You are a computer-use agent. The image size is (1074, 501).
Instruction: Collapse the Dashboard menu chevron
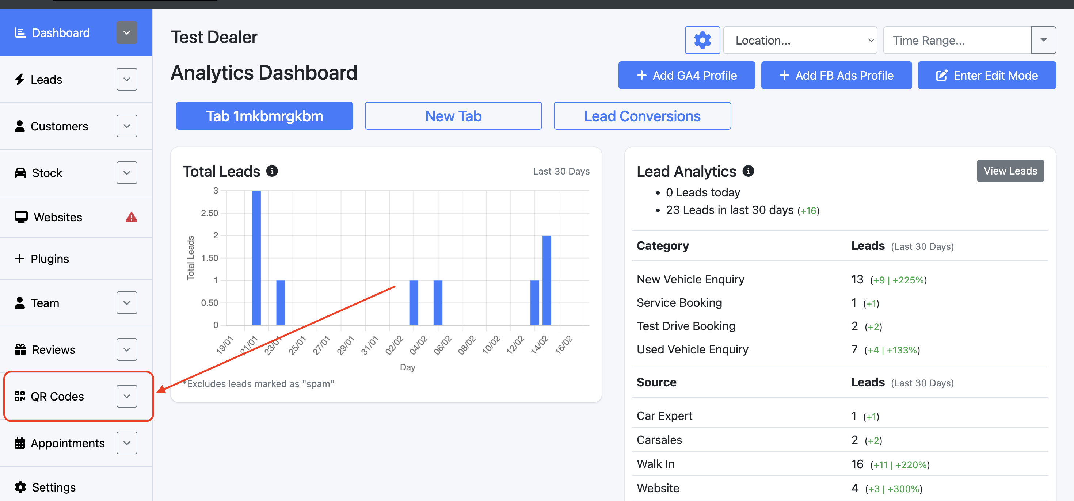pos(127,32)
